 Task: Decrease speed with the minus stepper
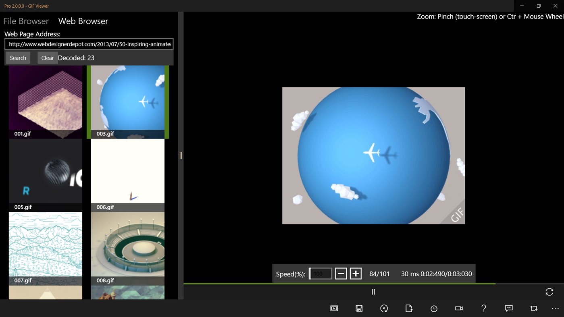(x=341, y=273)
